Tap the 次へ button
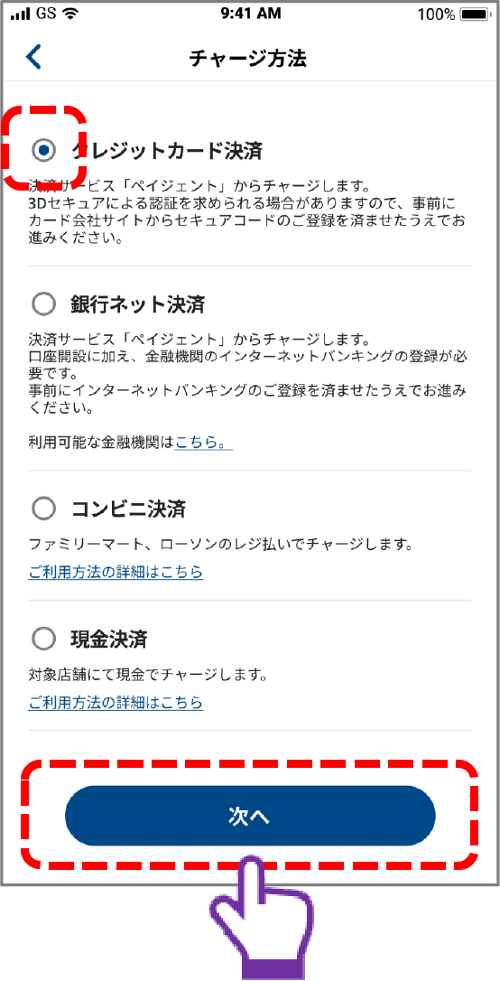 tap(250, 815)
